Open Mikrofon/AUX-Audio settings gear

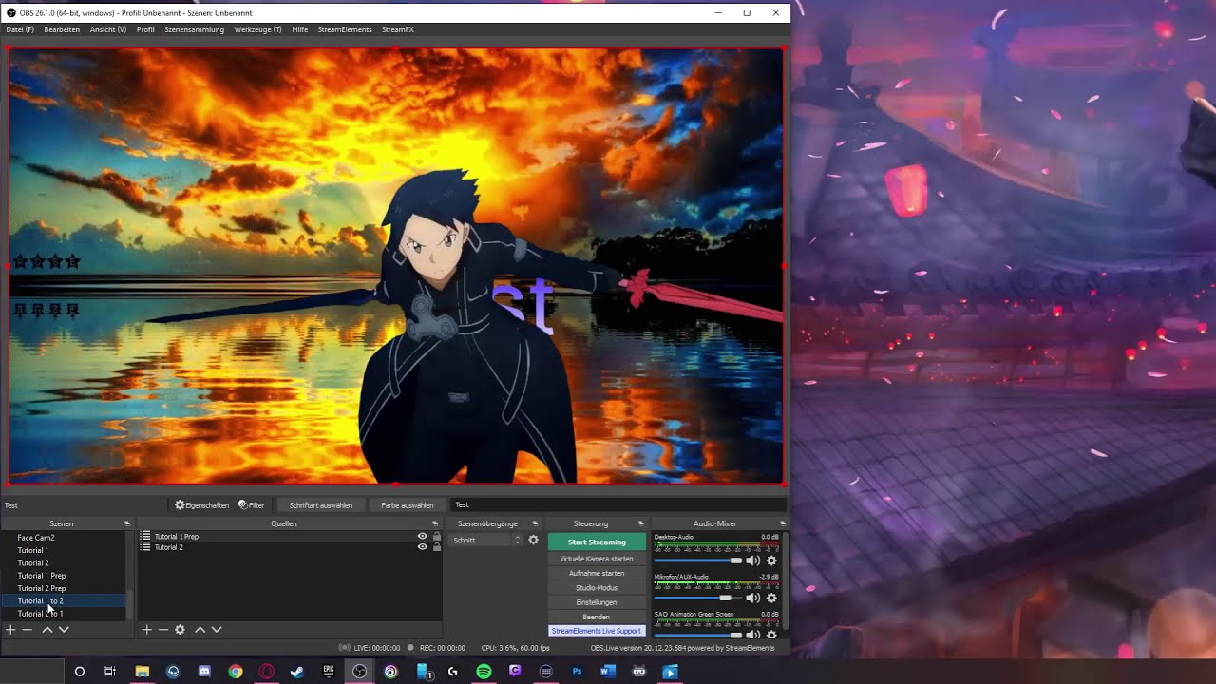click(771, 598)
